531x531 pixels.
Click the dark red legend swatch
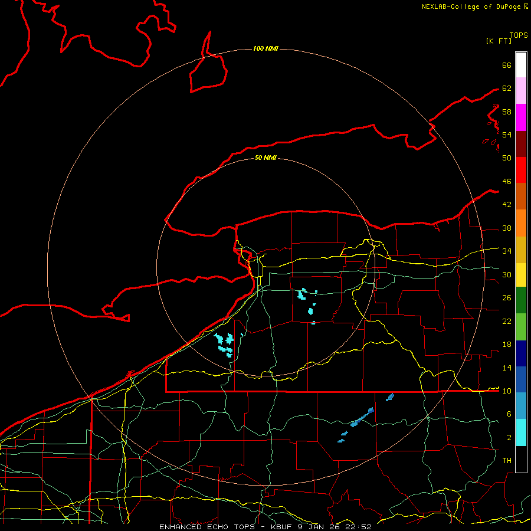click(521, 143)
